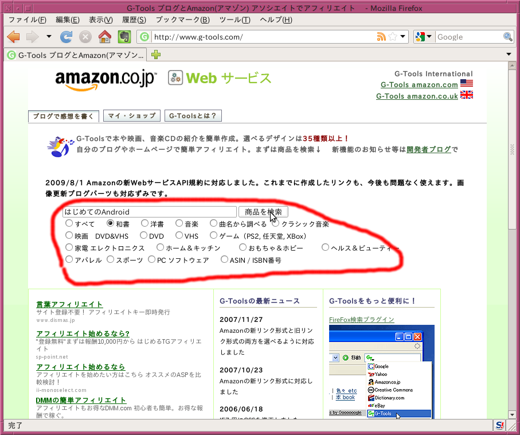This screenshot has height=435, width=520.
Task: Select 曲名から調べる radio option
Action: [x=214, y=223]
